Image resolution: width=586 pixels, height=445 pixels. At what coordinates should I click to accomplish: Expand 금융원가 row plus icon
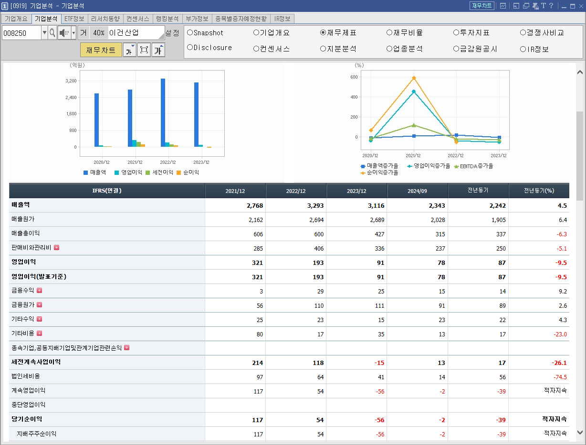pyautogui.click(x=40, y=305)
